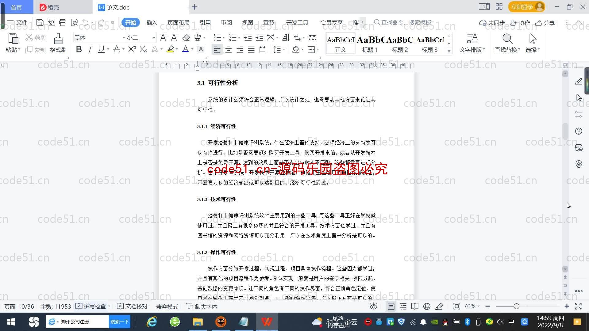Click the paragraph border icon
The image size is (589, 331).
(x=311, y=49)
